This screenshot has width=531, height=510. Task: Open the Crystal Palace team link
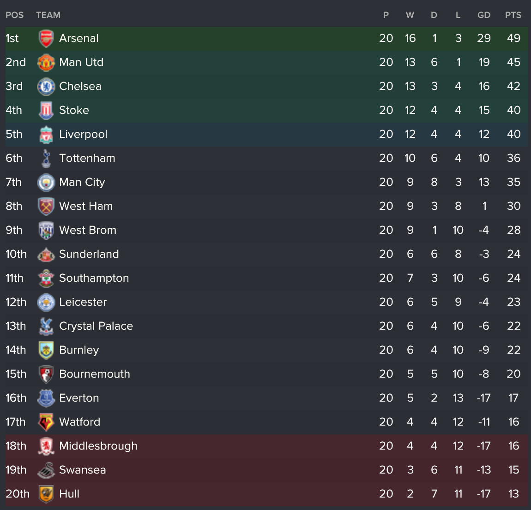coord(96,326)
